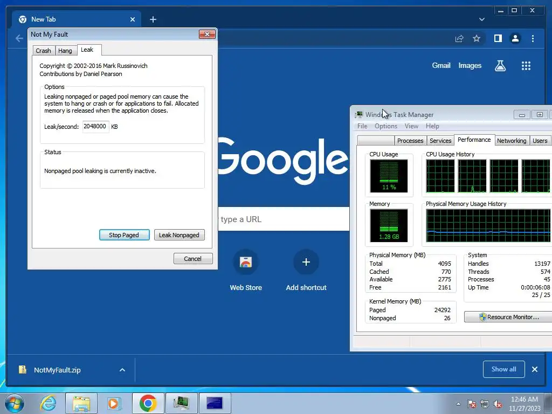Launch Internet Explorer from taskbar

coord(48,403)
